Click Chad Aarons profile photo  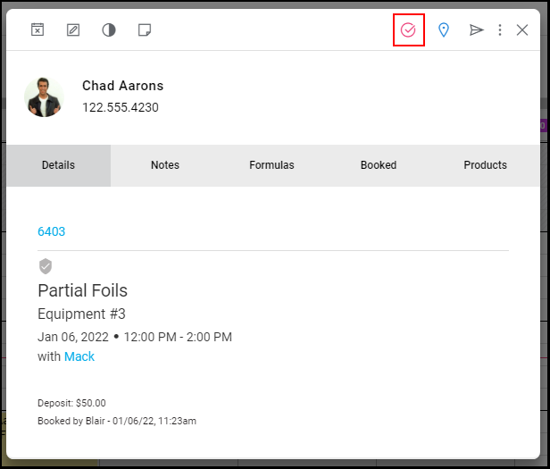[x=45, y=97]
